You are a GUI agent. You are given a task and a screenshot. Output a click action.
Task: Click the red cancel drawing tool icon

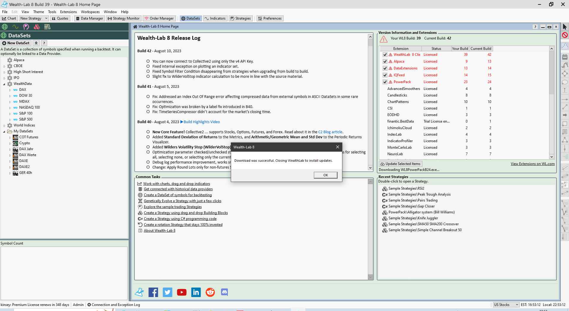565,35
